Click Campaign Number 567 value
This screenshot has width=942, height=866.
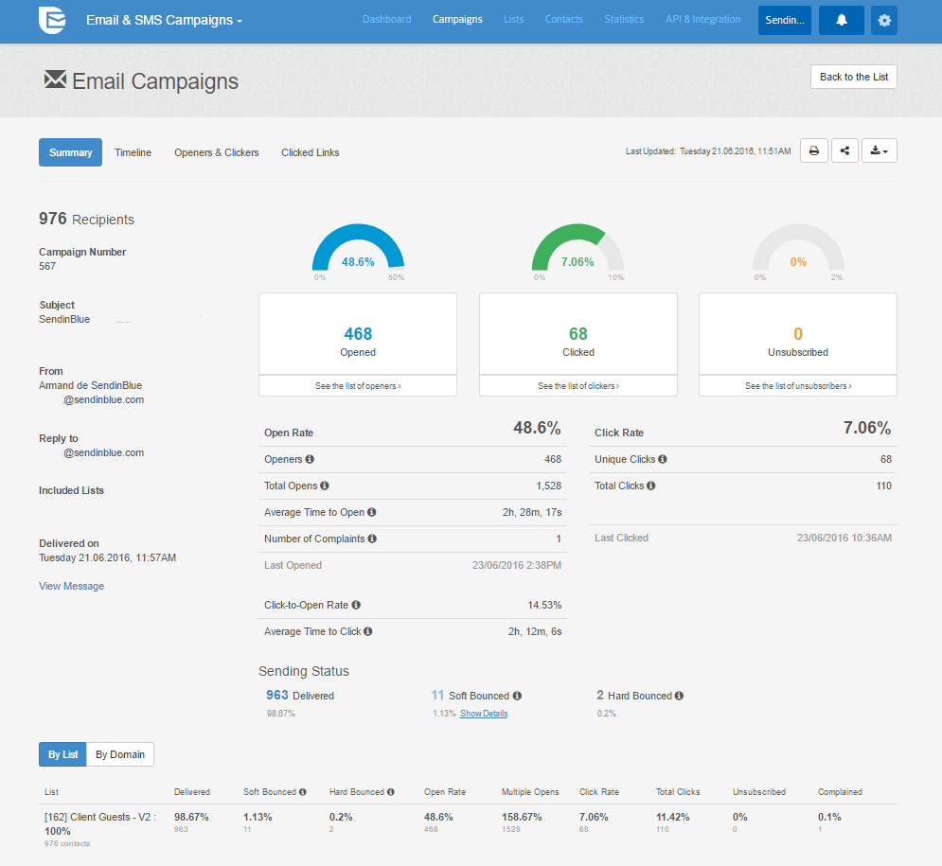pyautogui.click(x=47, y=266)
